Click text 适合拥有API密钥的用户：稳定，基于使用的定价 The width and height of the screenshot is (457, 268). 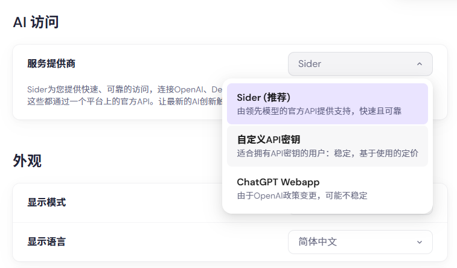[x=328, y=153]
